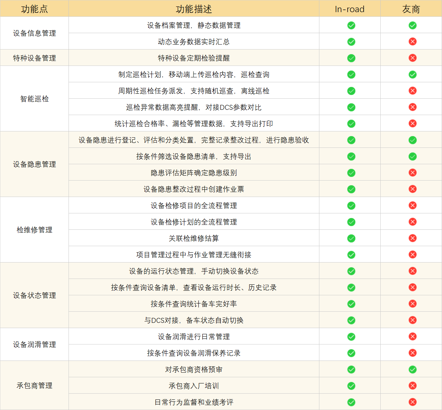This screenshot has width=442, height=410.
Task: Select the 友商 column header
Action: tap(411, 9)
